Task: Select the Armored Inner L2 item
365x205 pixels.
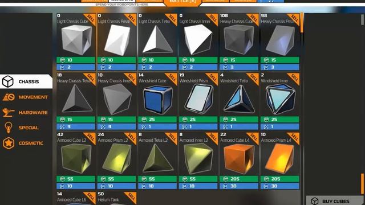Action: pyautogui.click(x=198, y=161)
